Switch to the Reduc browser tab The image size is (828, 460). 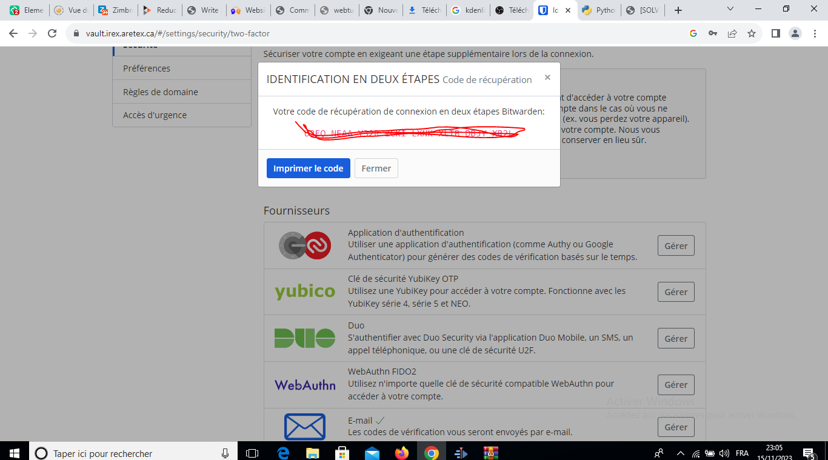(159, 10)
